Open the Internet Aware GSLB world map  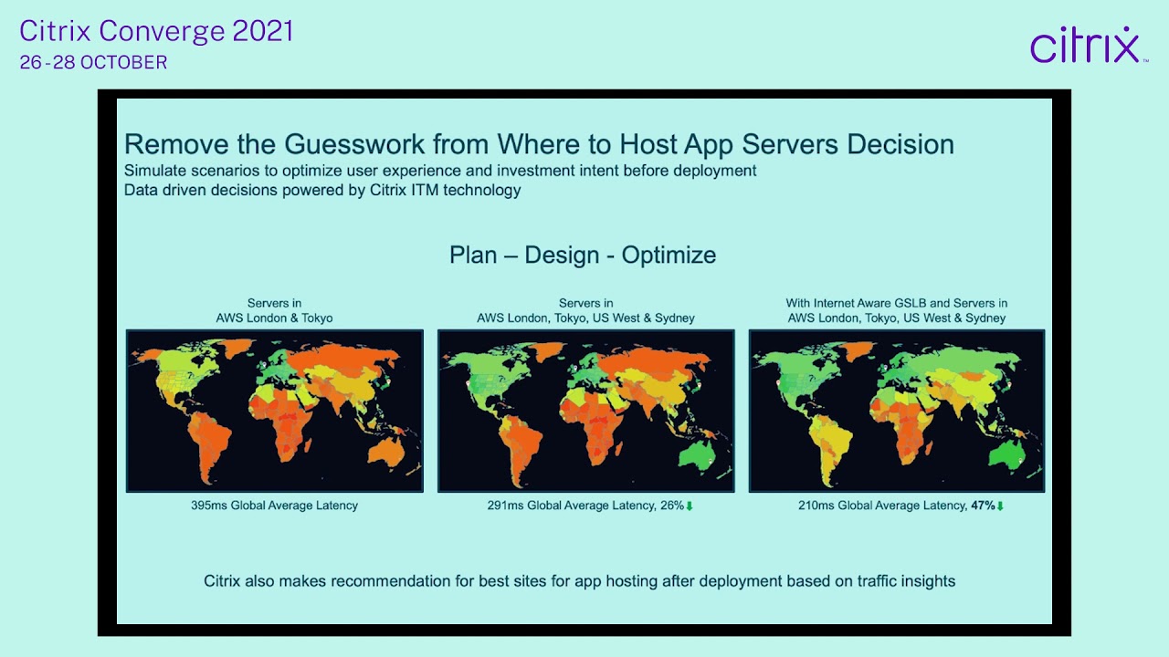[x=897, y=411]
